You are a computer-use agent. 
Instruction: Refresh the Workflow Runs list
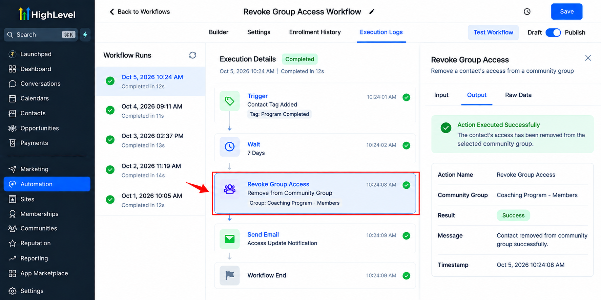[x=192, y=55]
